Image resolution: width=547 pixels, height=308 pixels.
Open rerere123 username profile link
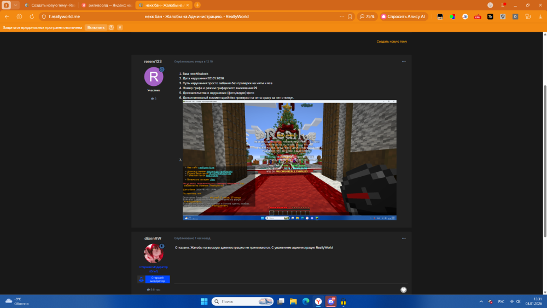[x=153, y=61]
